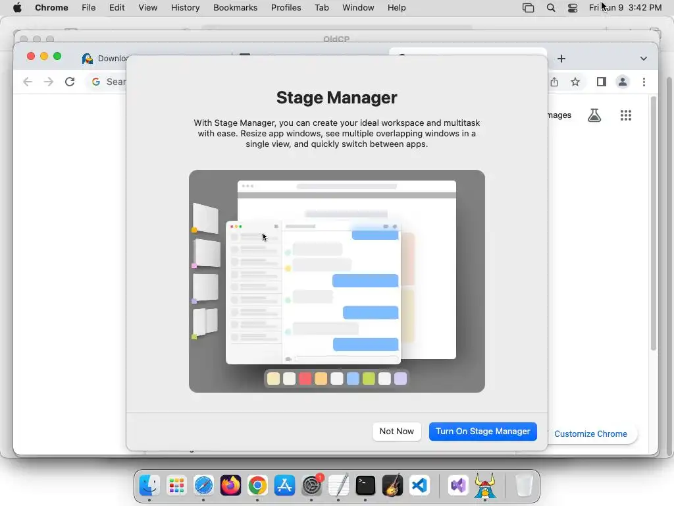This screenshot has width=674, height=506.
Task: Open the Edit menu
Action: (x=117, y=8)
